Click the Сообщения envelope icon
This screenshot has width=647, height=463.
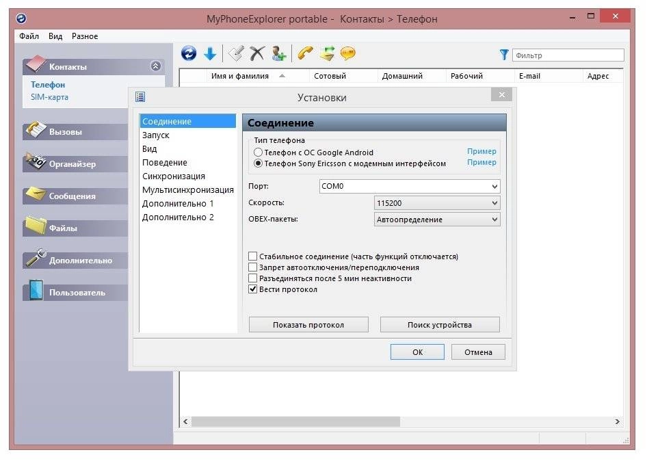pyautogui.click(x=36, y=194)
